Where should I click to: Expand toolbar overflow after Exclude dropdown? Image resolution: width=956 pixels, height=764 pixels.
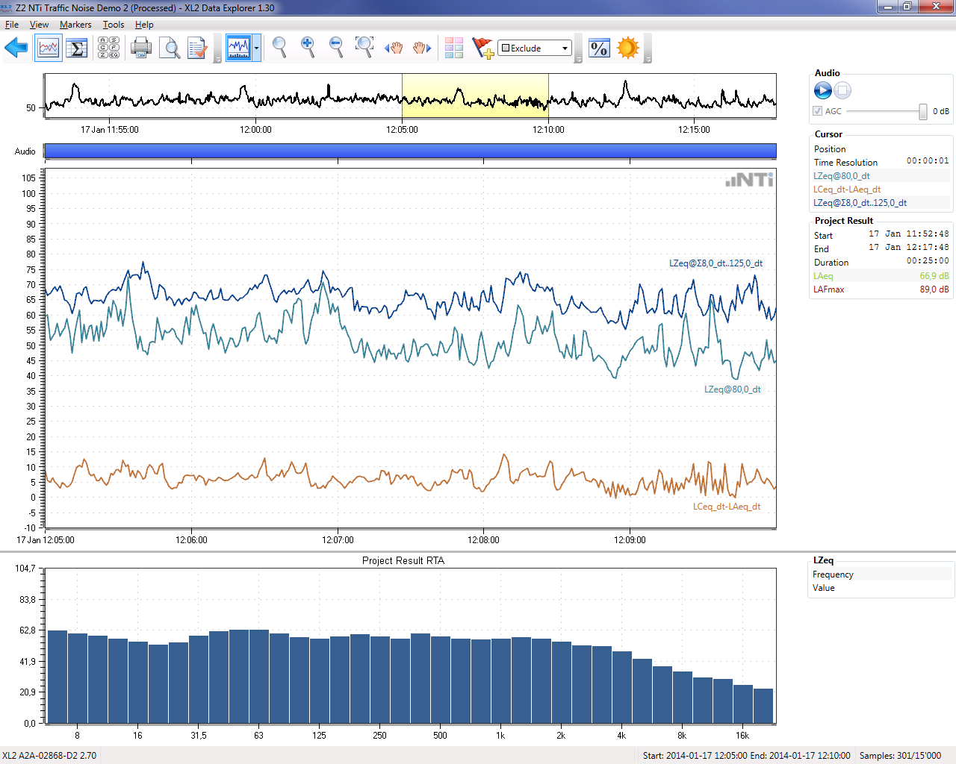tap(579, 58)
